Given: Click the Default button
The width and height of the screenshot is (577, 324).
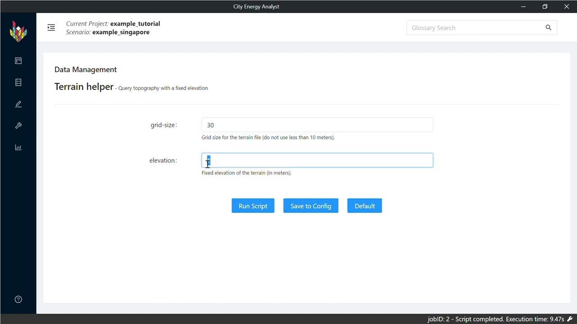Looking at the screenshot, I should point(365,206).
